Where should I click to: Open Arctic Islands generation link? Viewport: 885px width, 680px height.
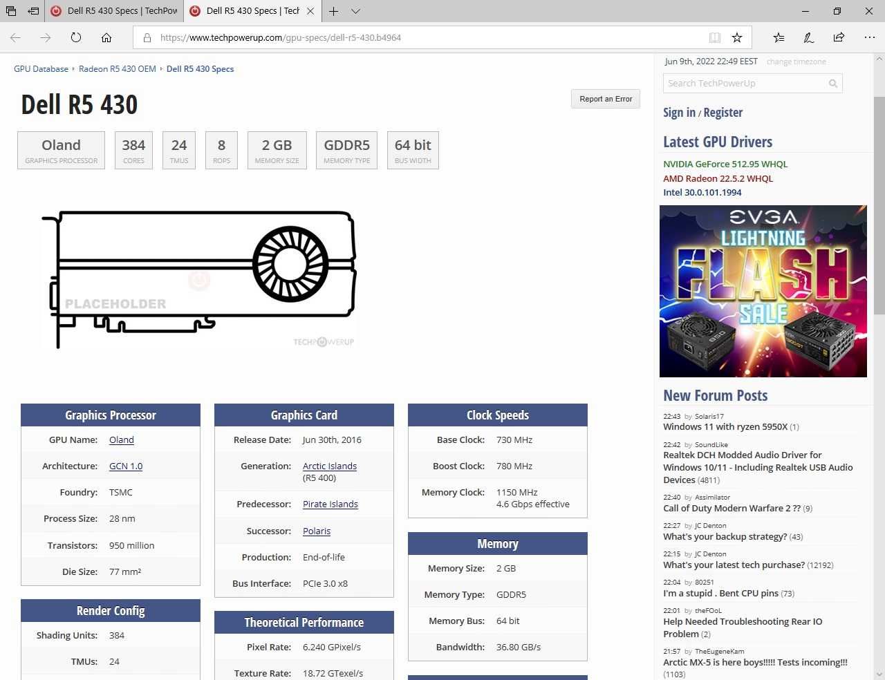[x=330, y=466]
